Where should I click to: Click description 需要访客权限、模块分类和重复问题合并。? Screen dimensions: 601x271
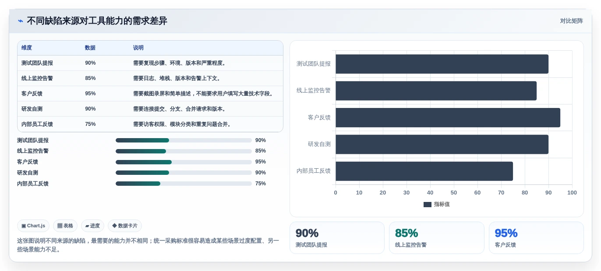[183, 124]
